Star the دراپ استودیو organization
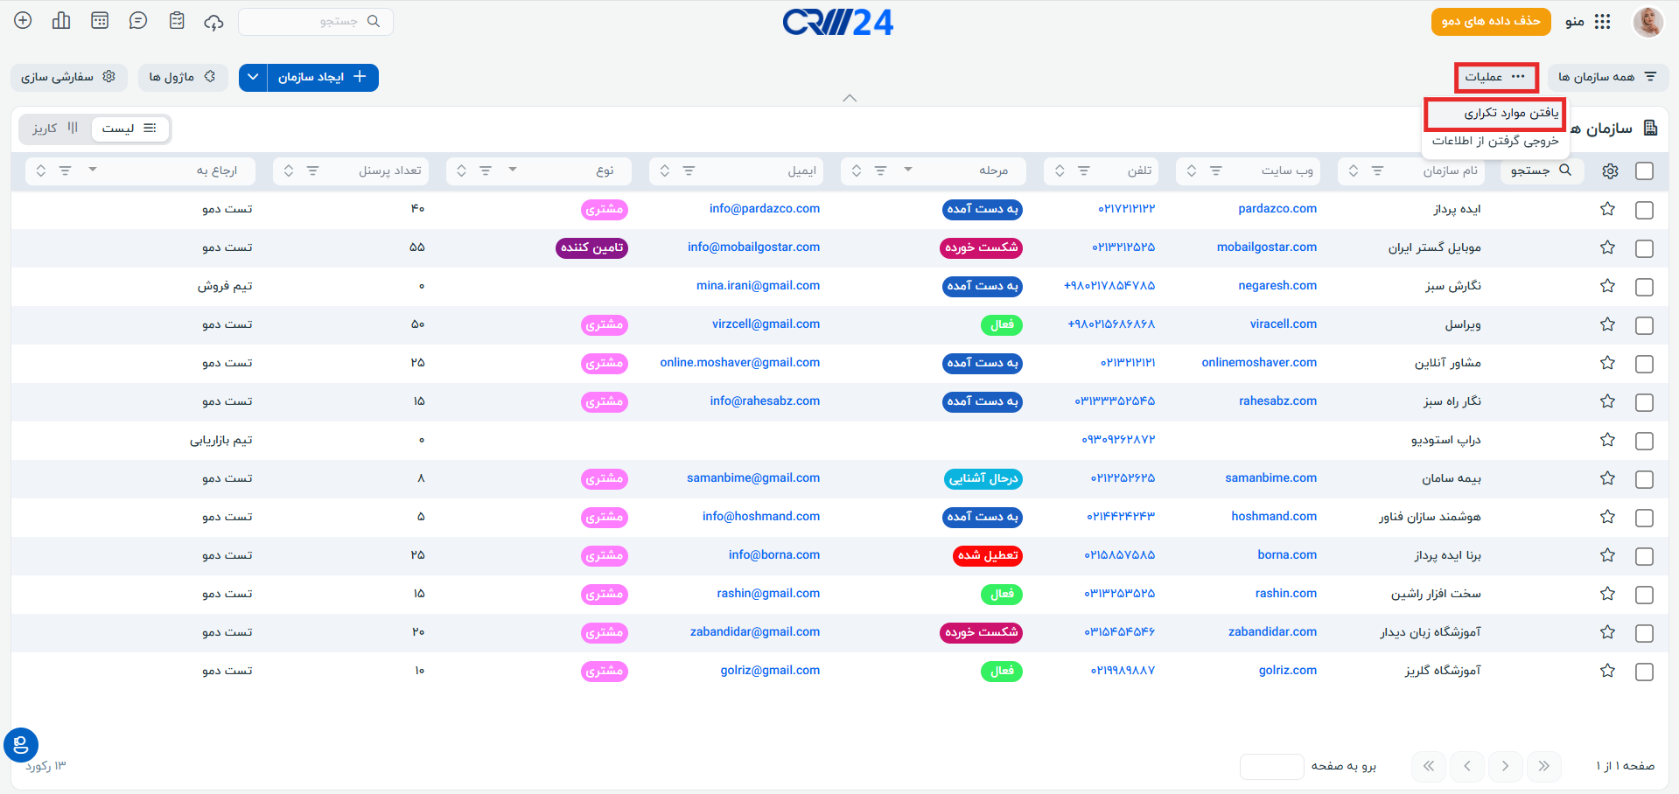 coord(1607,440)
